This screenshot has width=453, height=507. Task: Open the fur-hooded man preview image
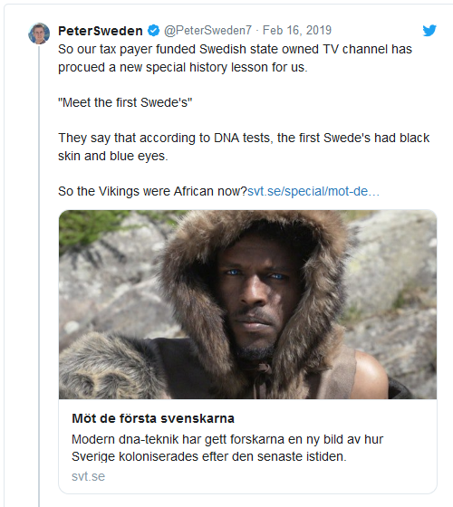(x=248, y=304)
